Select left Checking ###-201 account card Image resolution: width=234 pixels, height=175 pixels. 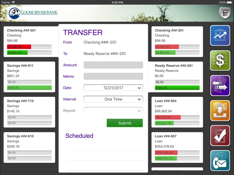click(31, 42)
